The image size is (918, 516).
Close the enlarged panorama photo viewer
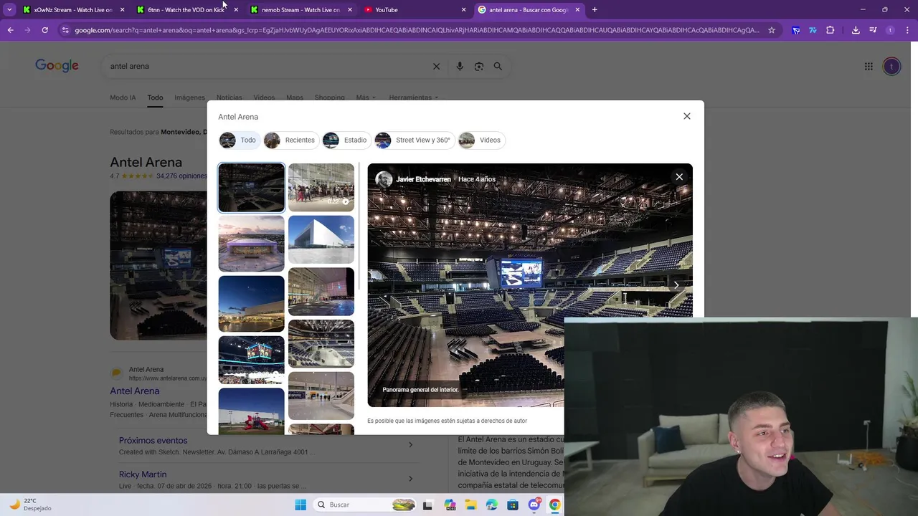(679, 177)
